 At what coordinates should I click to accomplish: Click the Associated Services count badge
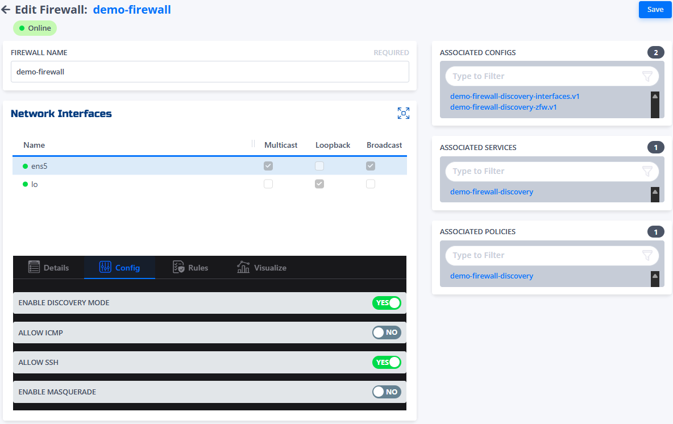(x=655, y=147)
